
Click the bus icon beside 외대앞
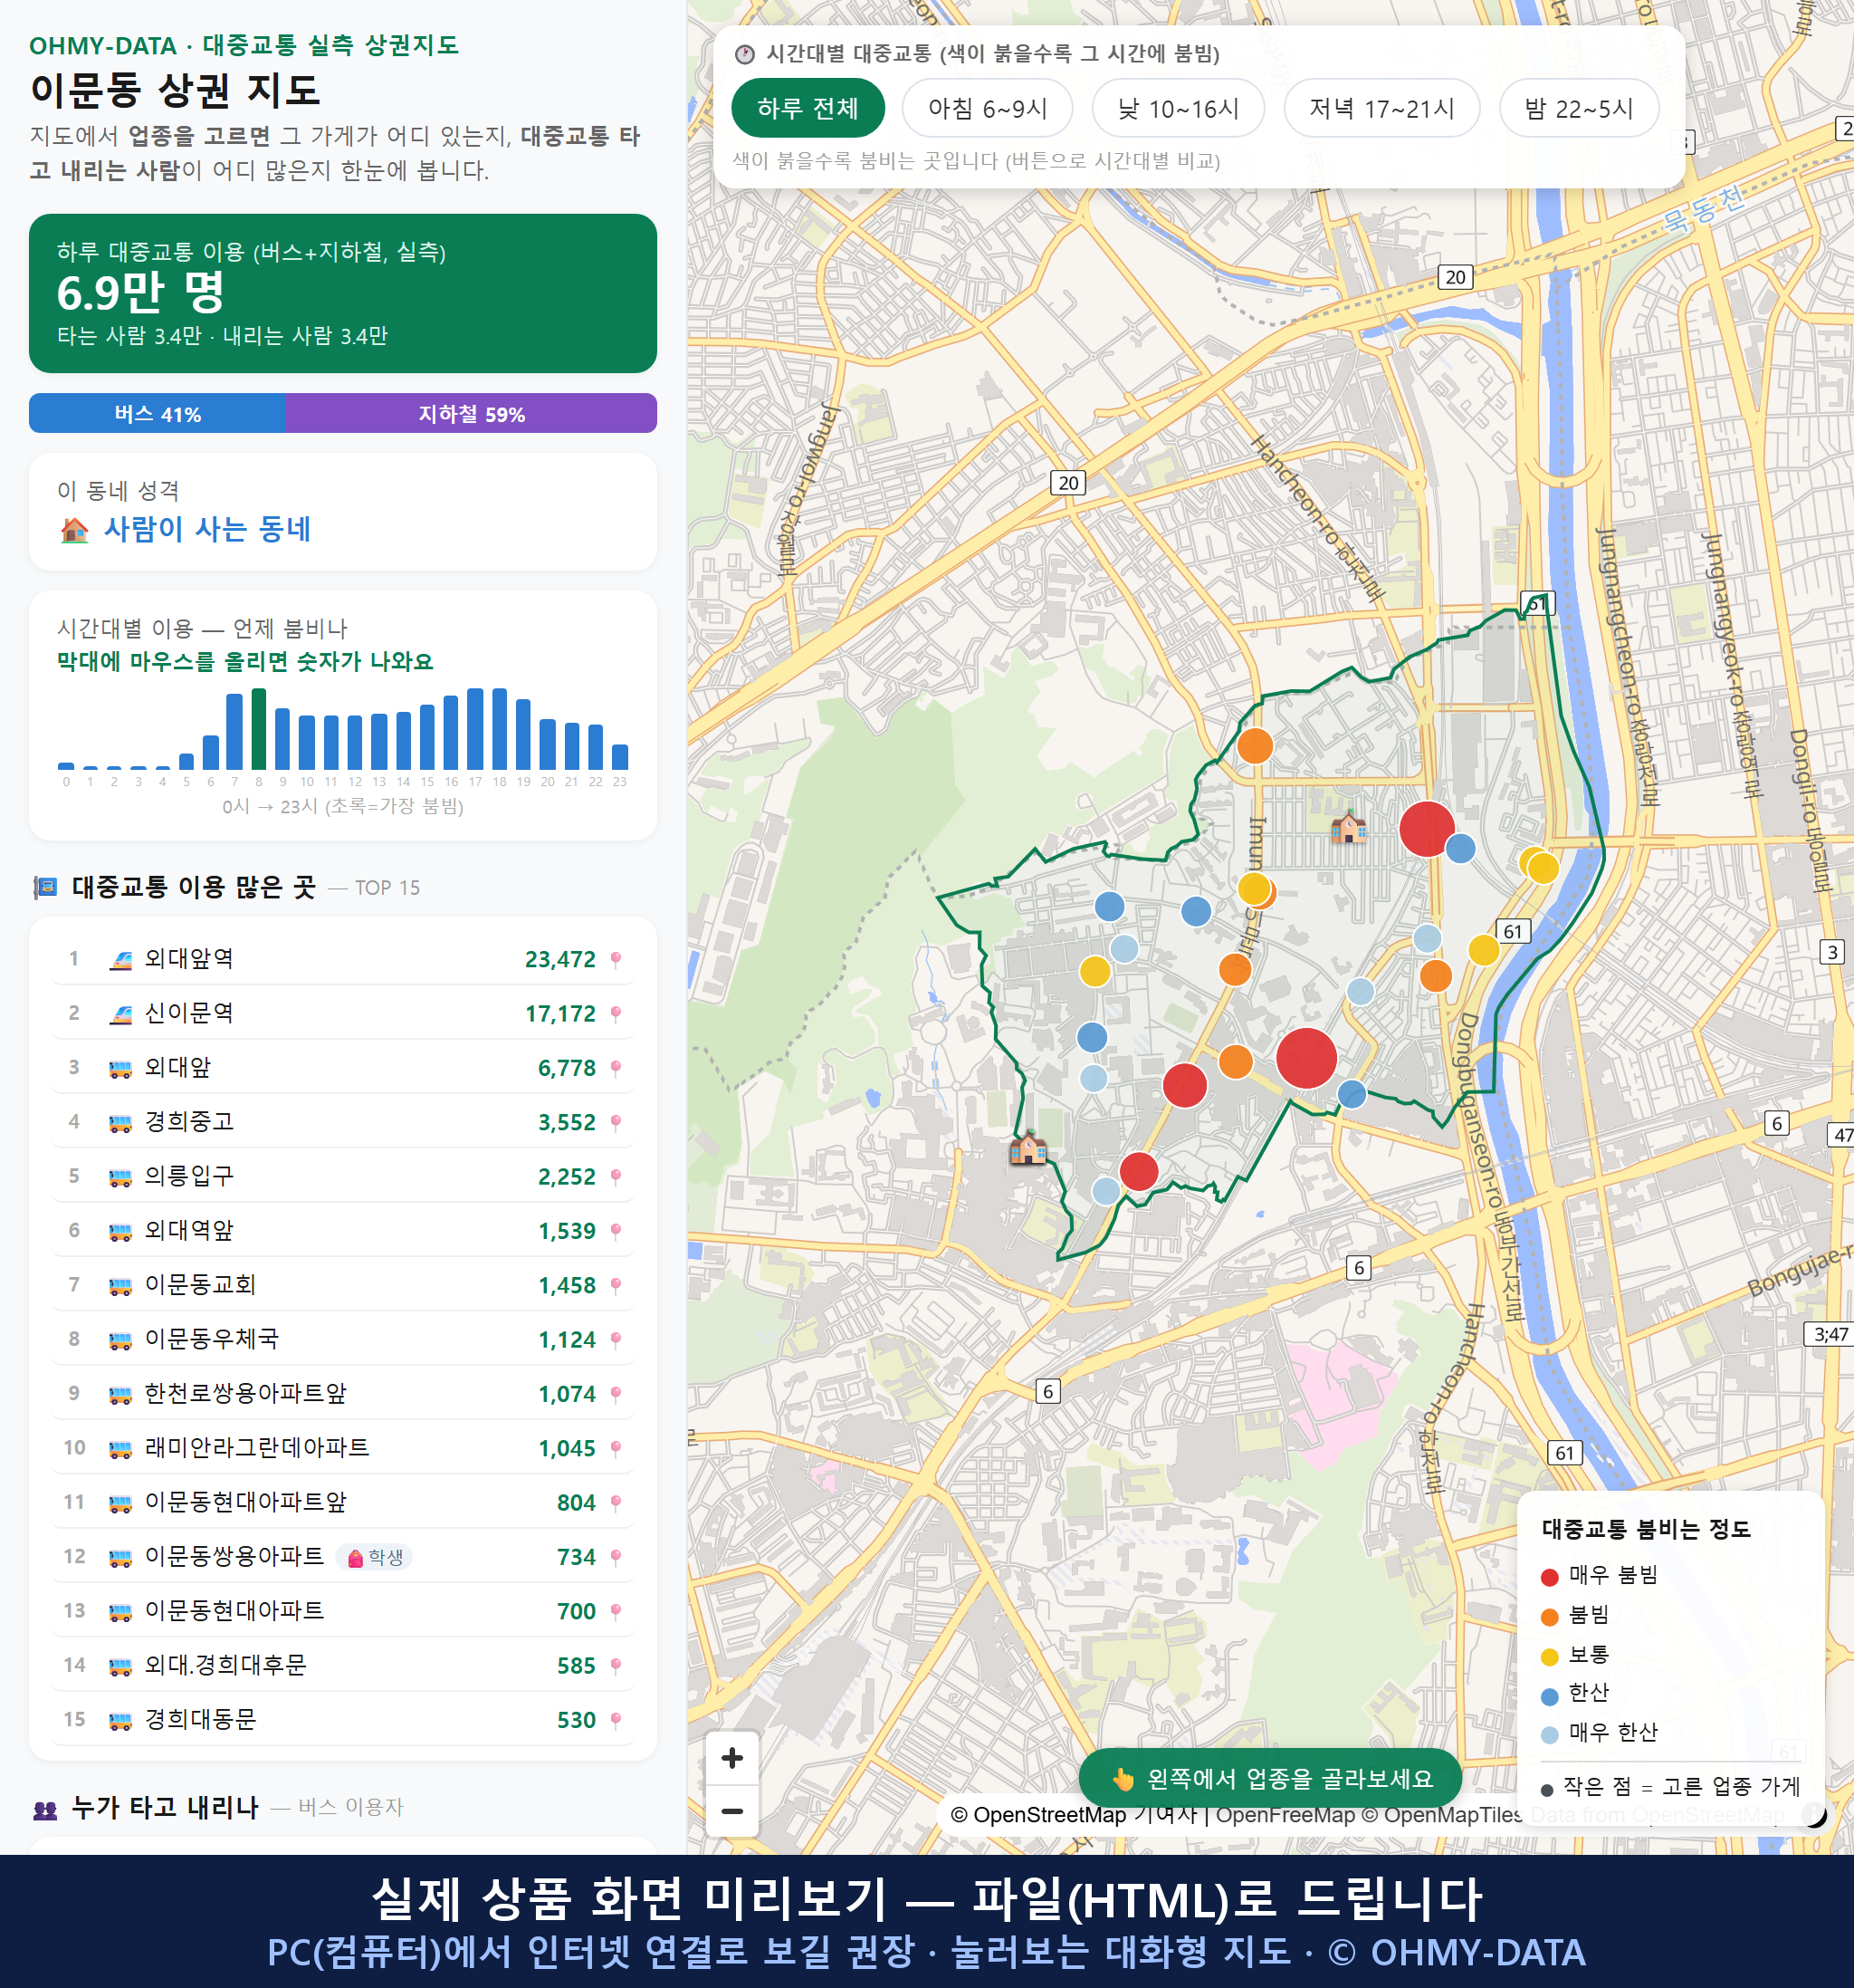[119, 1068]
